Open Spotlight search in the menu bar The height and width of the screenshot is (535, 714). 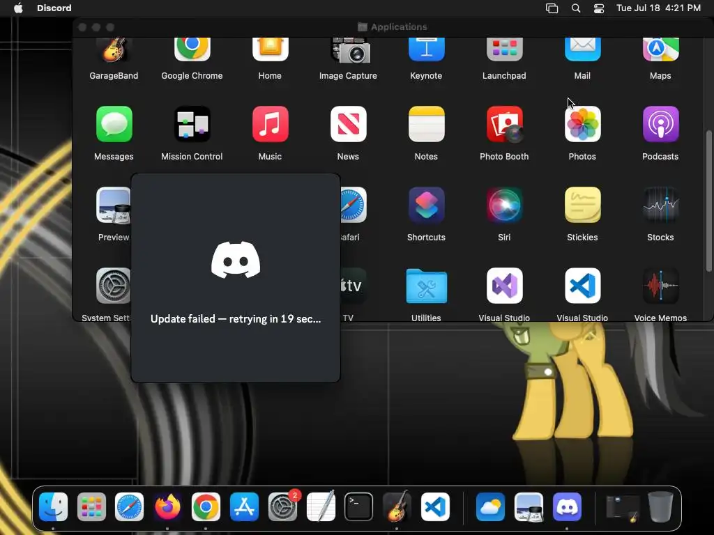[576, 8]
